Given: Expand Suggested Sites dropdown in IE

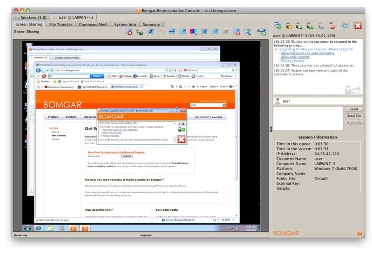Looking at the screenshot, I should (x=78, y=81).
